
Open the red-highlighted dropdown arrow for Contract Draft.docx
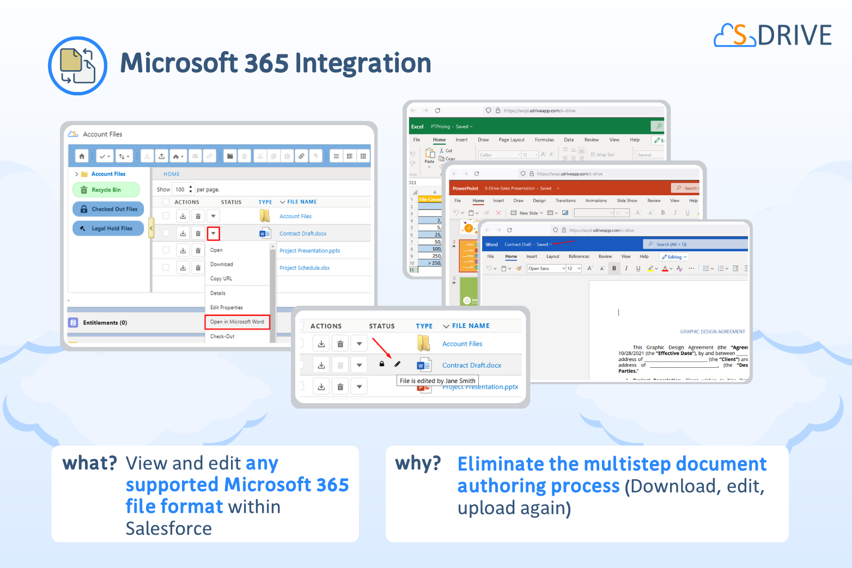click(214, 233)
